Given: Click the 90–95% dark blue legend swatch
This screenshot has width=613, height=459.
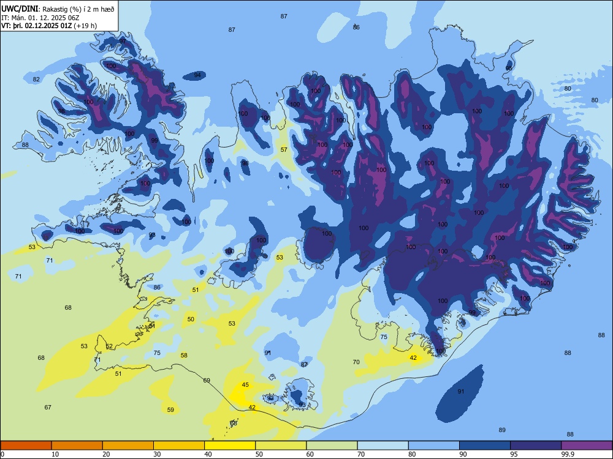Looking at the screenshot, I should tap(485, 446).
